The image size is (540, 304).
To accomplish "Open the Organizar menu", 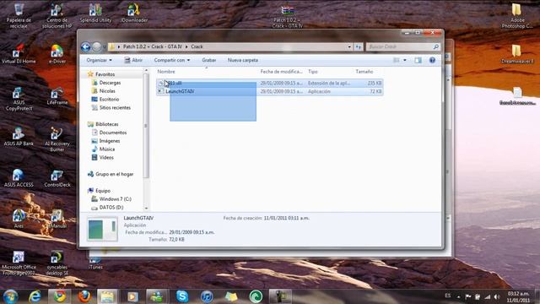I will (100, 60).
